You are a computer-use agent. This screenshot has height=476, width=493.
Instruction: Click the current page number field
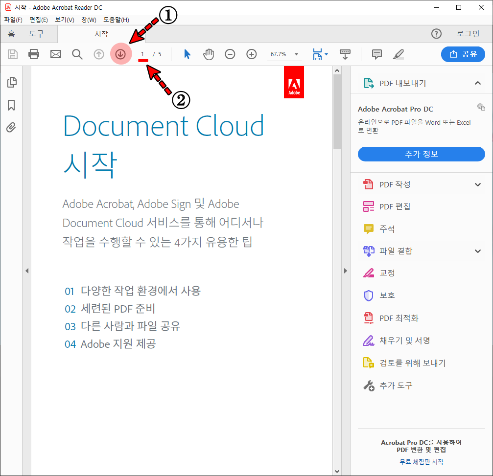tap(142, 54)
